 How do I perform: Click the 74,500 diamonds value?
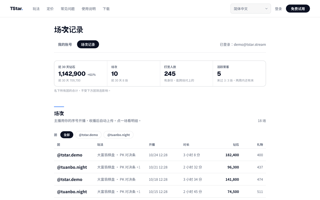[233, 191]
